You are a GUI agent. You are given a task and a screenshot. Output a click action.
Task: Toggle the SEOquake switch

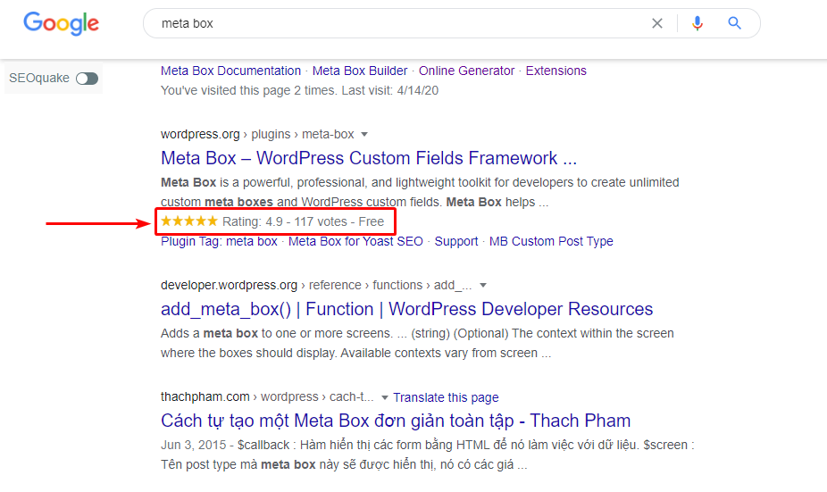pos(87,79)
